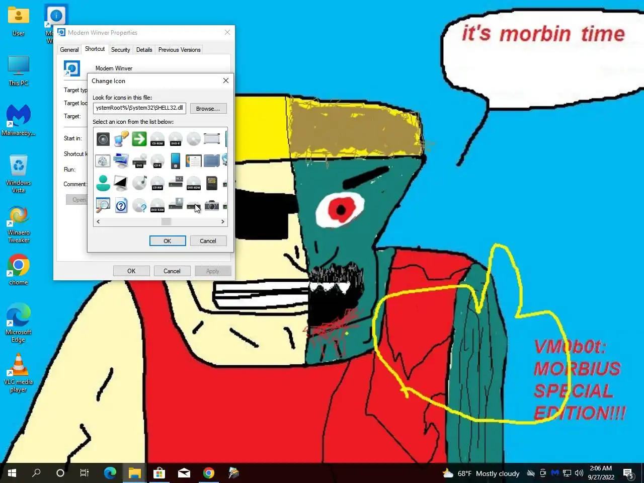Pick the blue folder-shaped card icon
Screen dimensions: 644x483
pyautogui.click(x=212, y=161)
